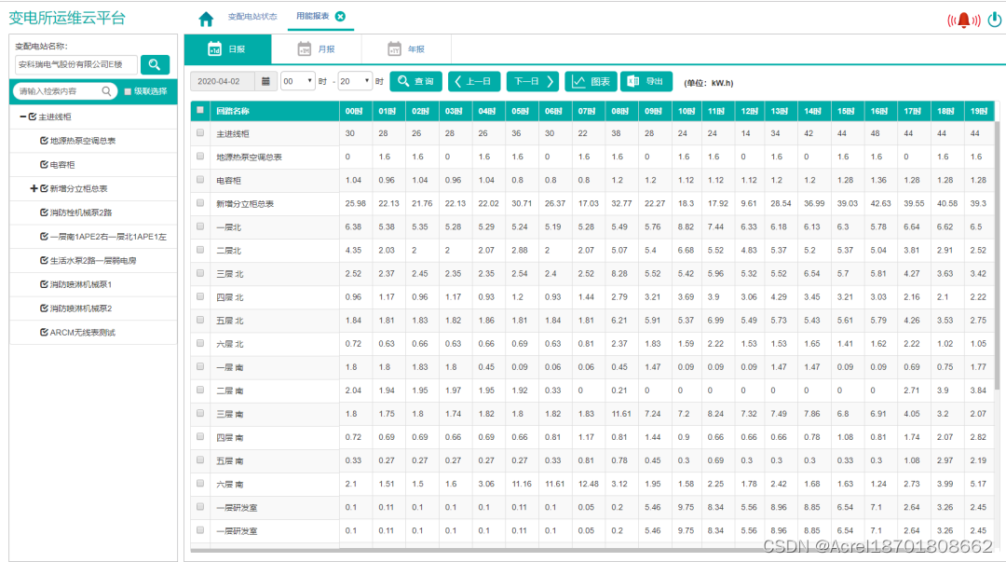Open the 图表 chart view
1006x562 pixels.
tap(591, 82)
